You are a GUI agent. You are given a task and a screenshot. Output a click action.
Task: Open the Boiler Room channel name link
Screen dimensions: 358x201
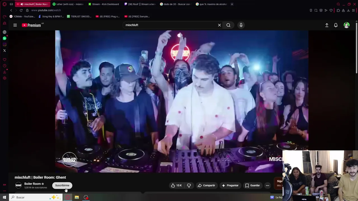(x=32, y=184)
